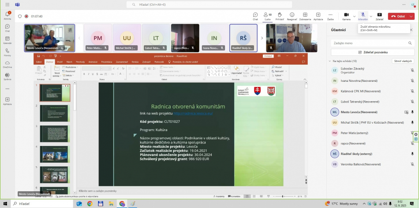Open the Zobrazenie view layout options
The image size is (419, 208).
[x=305, y=16]
